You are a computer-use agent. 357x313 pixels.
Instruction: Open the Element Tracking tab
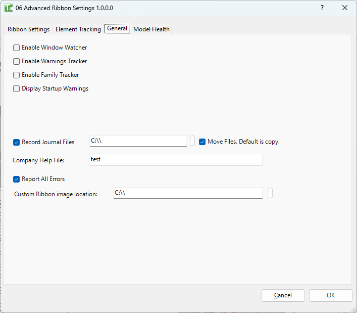tap(78, 29)
